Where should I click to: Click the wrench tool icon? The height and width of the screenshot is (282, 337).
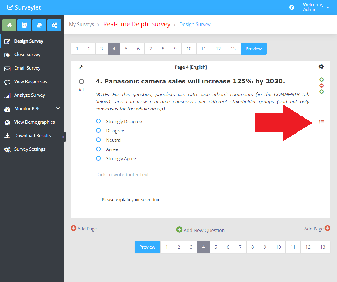pos(81,67)
